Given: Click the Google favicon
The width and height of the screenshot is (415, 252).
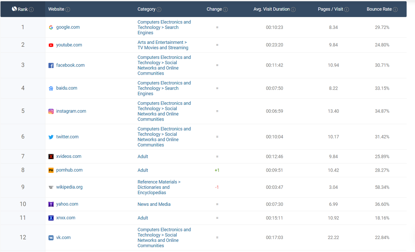Looking at the screenshot, I should pyautogui.click(x=51, y=27).
